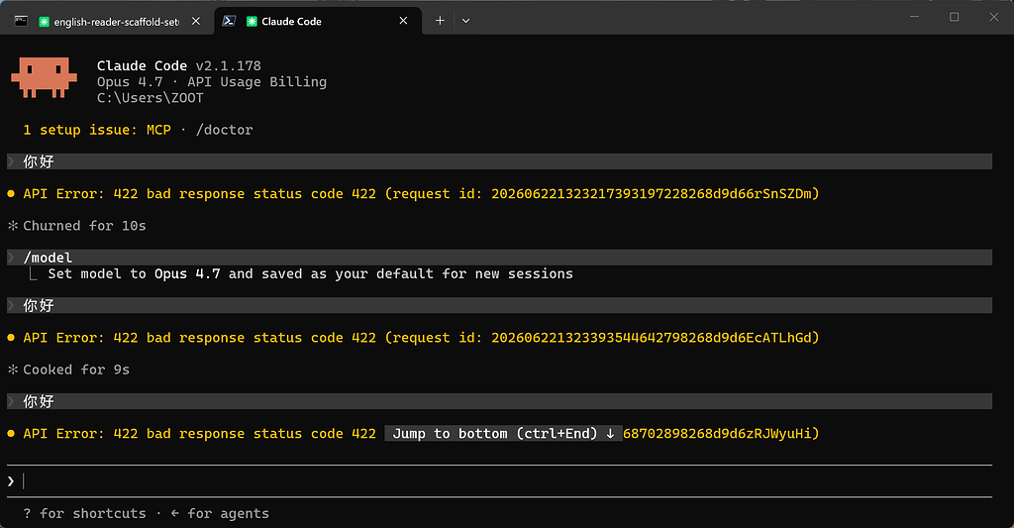Viewport: 1014px width, 528px height.
Task: Click "Churned for 10s" status text
Action: [77, 226]
